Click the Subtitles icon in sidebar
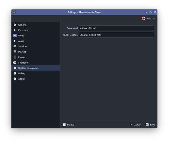Viewport: 169px width, 142px height. click(x=15, y=46)
